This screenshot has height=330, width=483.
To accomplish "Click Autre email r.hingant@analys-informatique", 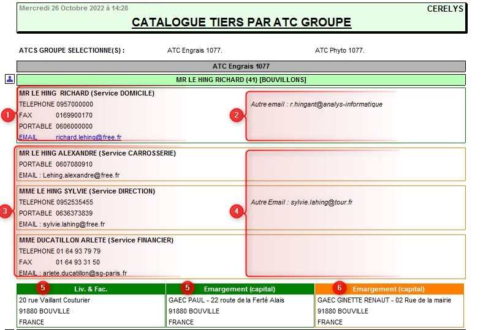I will click(x=316, y=104).
